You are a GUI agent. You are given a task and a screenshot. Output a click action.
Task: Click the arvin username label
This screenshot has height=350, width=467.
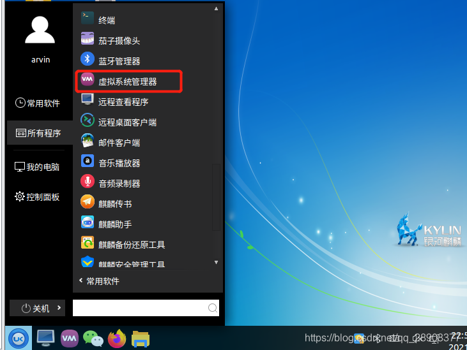click(40, 60)
